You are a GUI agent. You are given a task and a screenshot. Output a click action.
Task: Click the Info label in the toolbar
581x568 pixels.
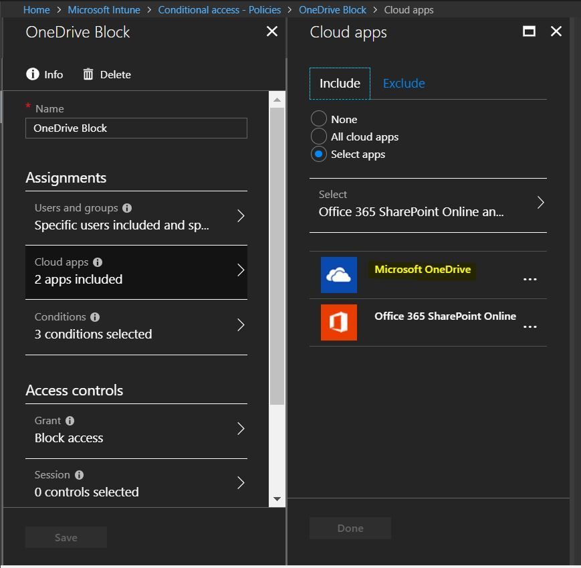pyautogui.click(x=53, y=74)
